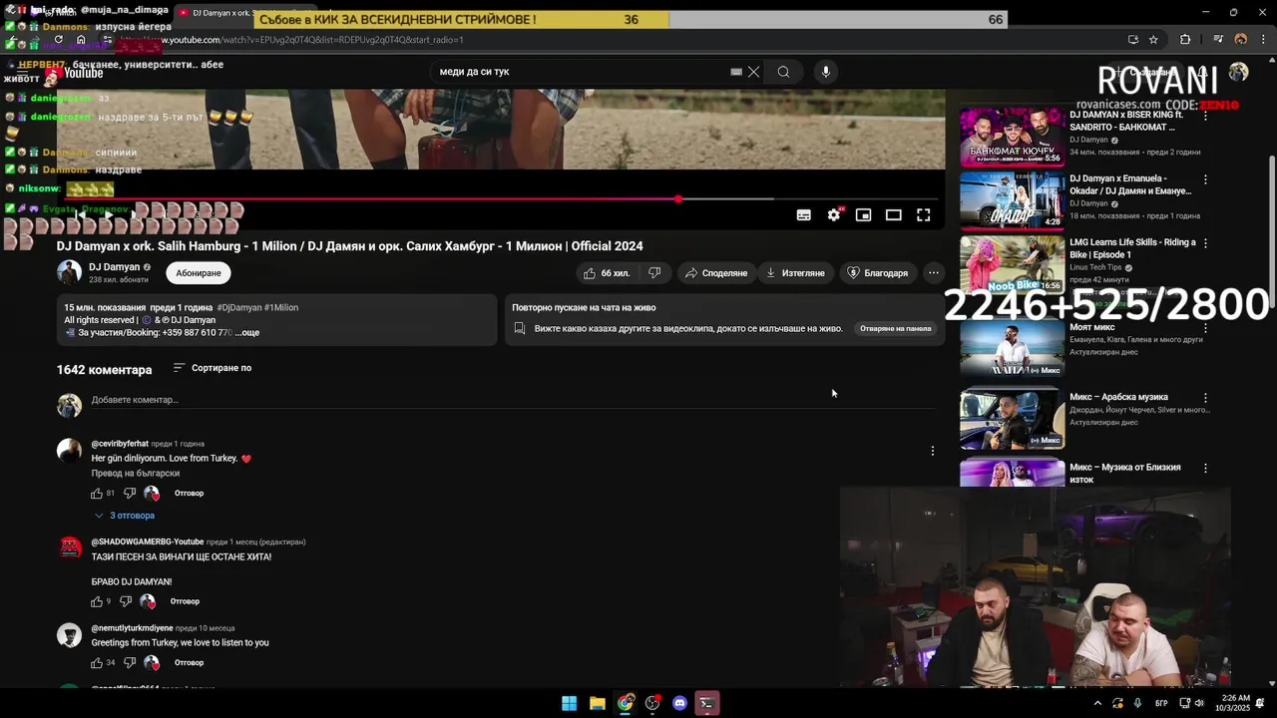1277x718 pixels.
Task: Share the video via Споделяне
Action: (715, 273)
